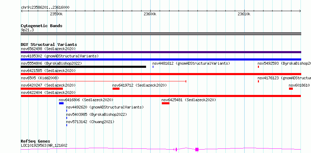Click the 23610k ruler tick label
The image size is (311, 153).
244,14
